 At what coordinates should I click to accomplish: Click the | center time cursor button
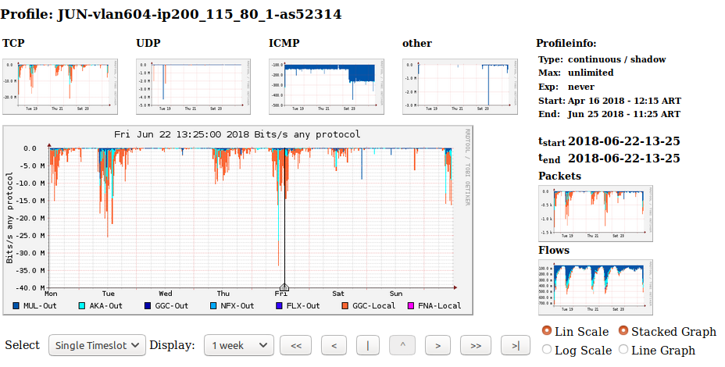point(368,345)
